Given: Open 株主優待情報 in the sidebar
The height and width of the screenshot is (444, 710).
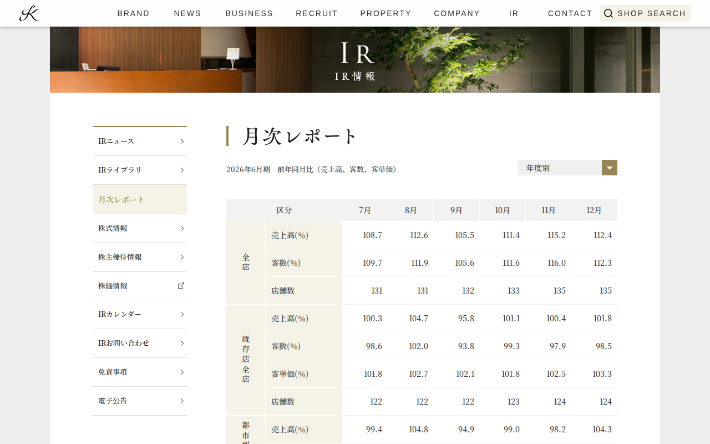Looking at the screenshot, I should click(x=140, y=257).
